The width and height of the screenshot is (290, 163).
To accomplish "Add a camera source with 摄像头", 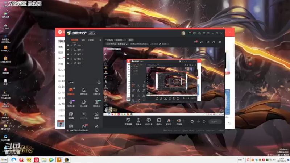I will pos(138,122).
